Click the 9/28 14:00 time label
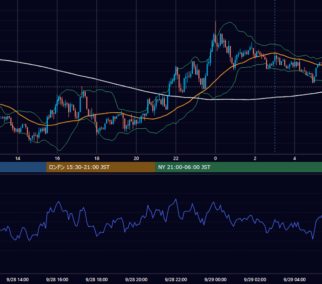This screenshot has width=322, height=284. click(18, 279)
